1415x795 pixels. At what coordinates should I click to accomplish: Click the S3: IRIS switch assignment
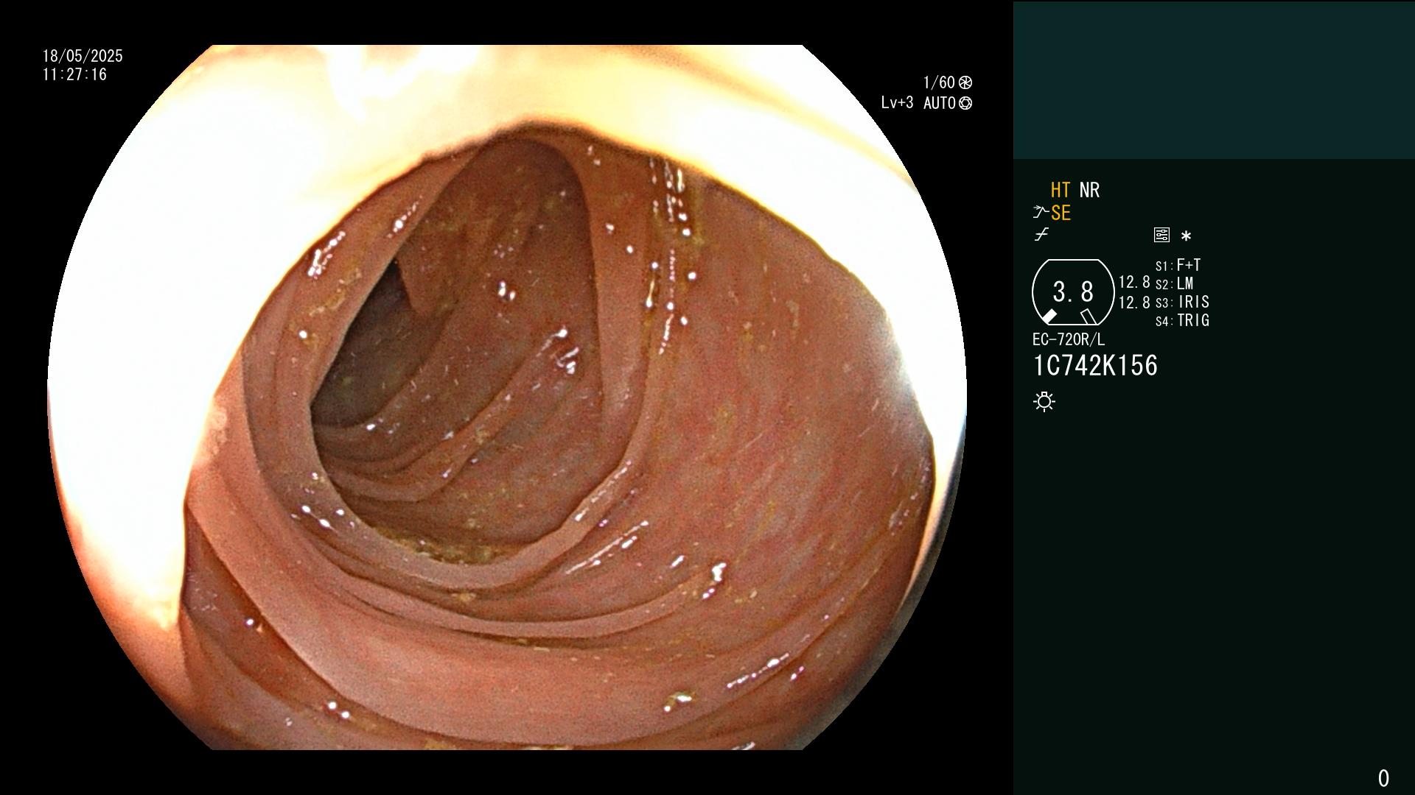pyautogui.click(x=1183, y=302)
